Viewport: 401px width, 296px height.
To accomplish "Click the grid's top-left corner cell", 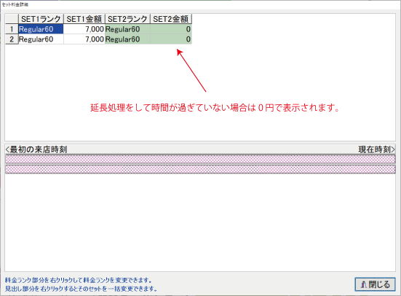I will pyautogui.click(x=12, y=19).
